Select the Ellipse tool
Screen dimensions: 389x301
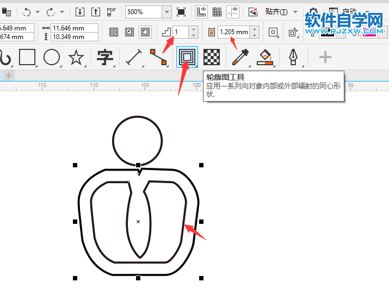point(52,57)
